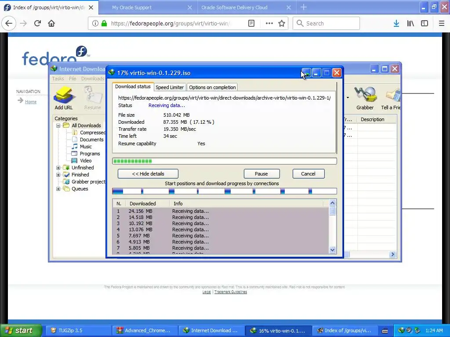
Task: Click the Downloaded column header
Action: tap(148, 204)
